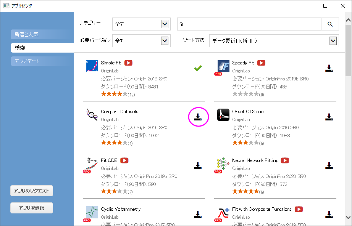This screenshot has height=226, width=352.
Task: Switch to the 新着と人気 tab
Action: click(x=42, y=34)
